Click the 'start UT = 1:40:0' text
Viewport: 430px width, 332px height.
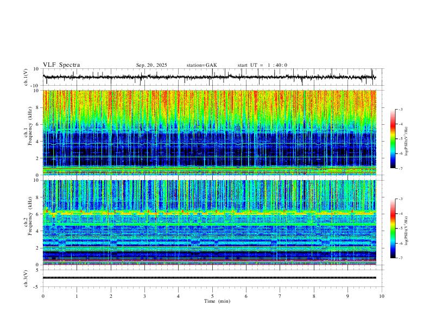[262, 65]
